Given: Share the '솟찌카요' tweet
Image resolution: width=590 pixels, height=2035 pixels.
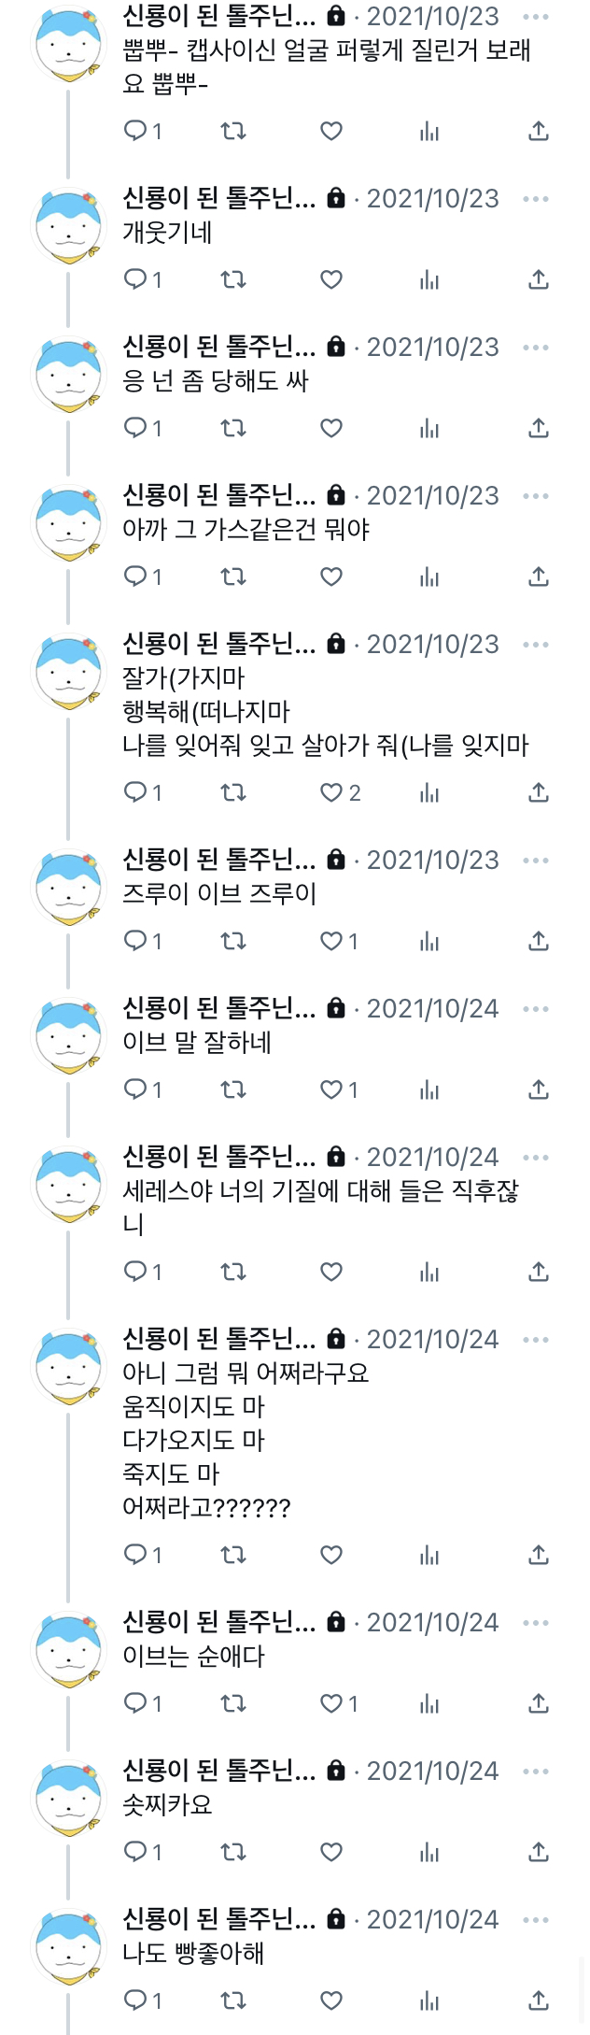Looking at the screenshot, I should point(539,1852).
